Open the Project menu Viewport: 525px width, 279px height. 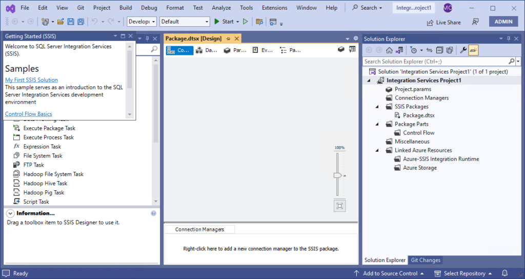[102, 8]
